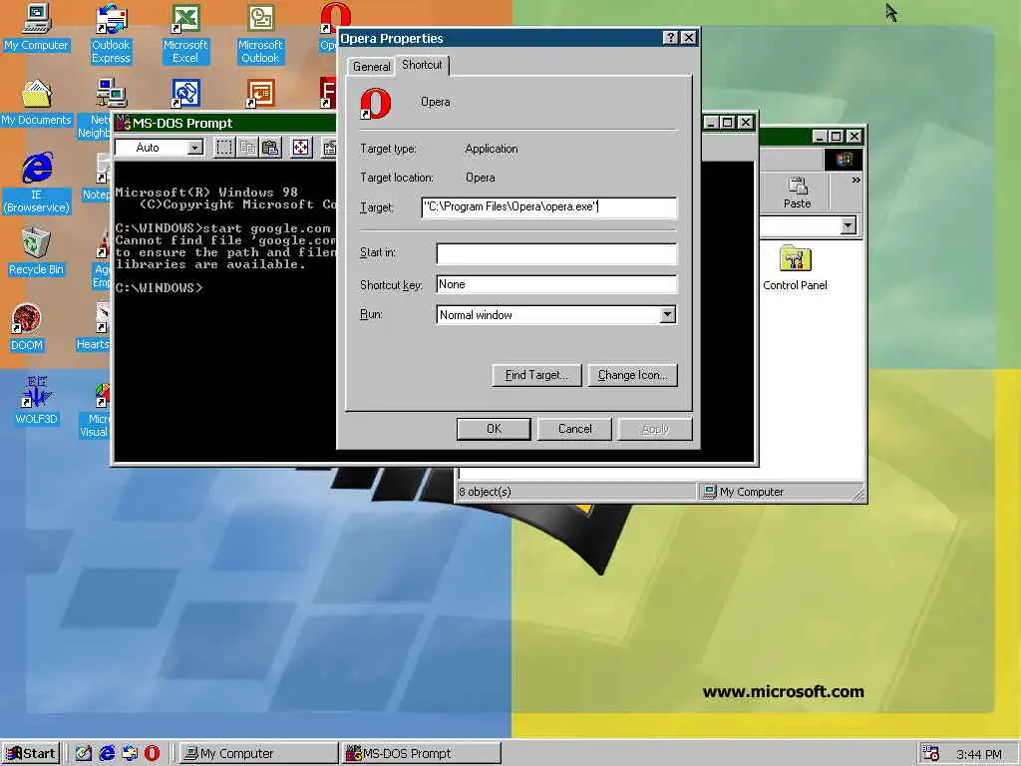Click into the Shortcut key field
The width and height of the screenshot is (1021, 766).
(x=556, y=284)
